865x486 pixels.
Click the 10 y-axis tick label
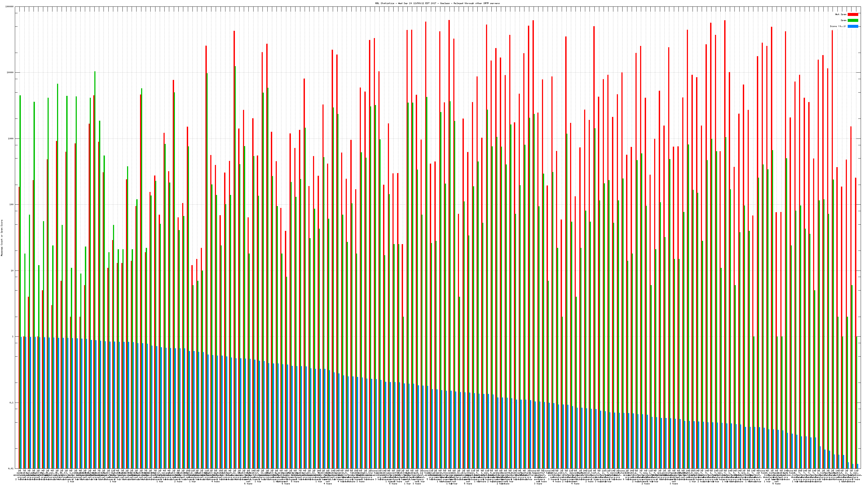click(12, 271)
